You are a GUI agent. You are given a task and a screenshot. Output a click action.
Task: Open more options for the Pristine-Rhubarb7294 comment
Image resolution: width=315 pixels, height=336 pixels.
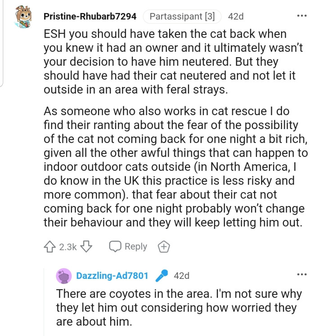(x=301, y=16)
